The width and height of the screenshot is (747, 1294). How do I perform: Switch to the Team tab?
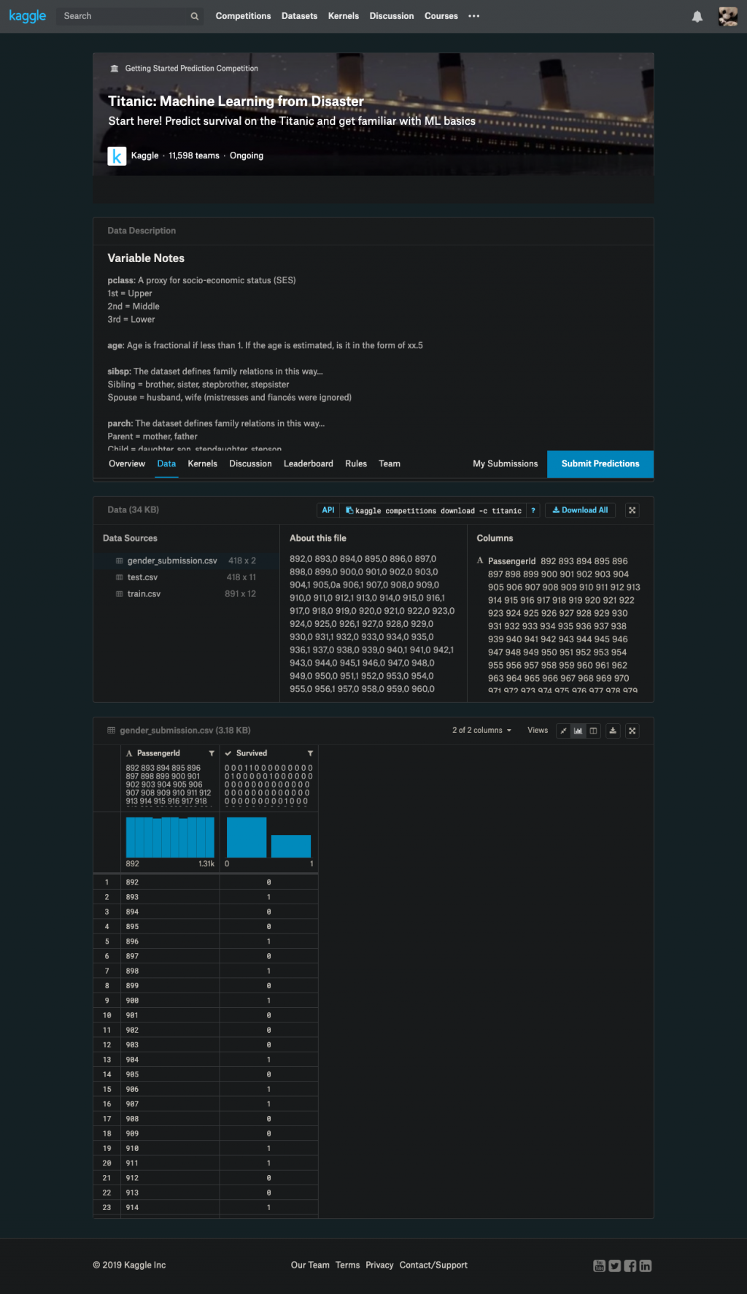[390, 464]
